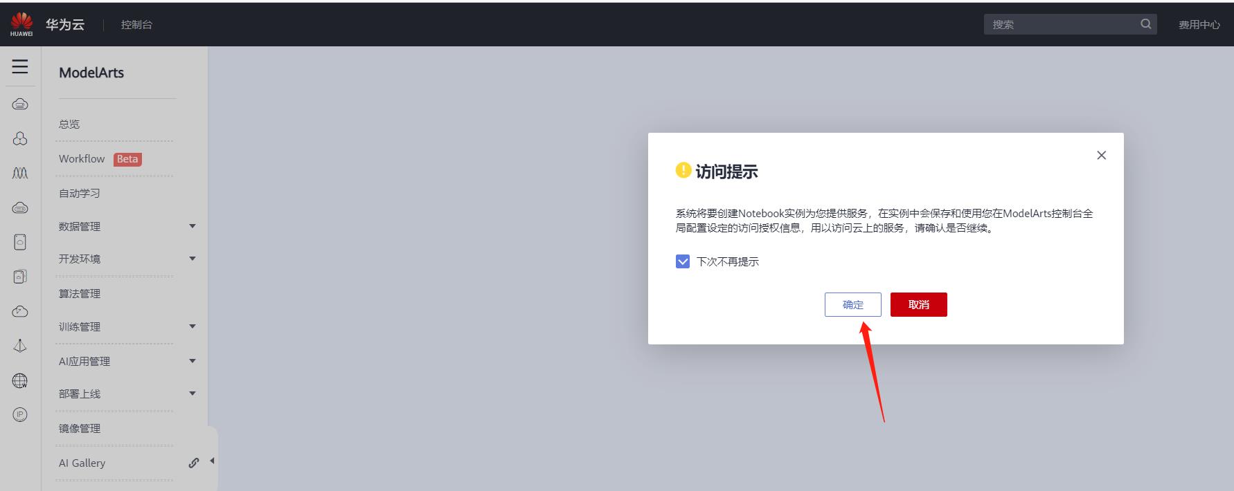
Task: Close the 访问提示 dialog with X
Action: (x=1102, y=155)
